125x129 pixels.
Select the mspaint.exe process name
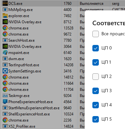(x=19, y=53)
